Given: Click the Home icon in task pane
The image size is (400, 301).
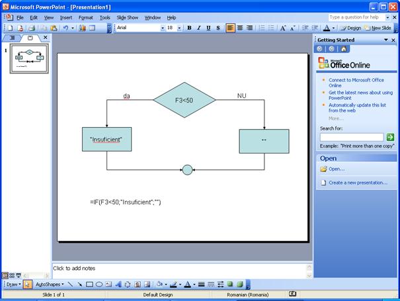Looking at the screenshot, I should point(344,49).
